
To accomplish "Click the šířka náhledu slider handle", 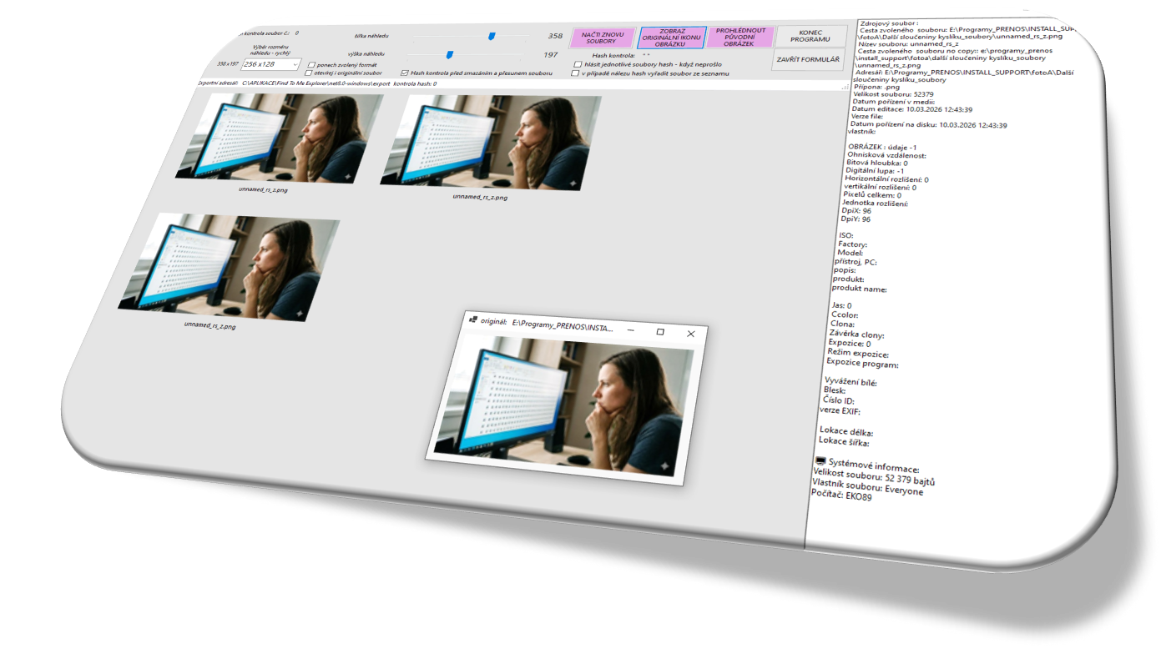I will (492, 35).
